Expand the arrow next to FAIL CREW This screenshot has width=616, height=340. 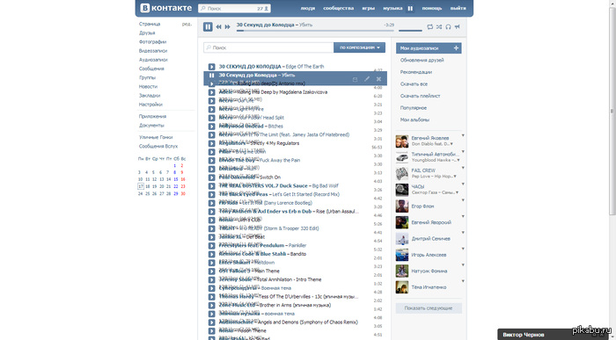click(463, 168)
